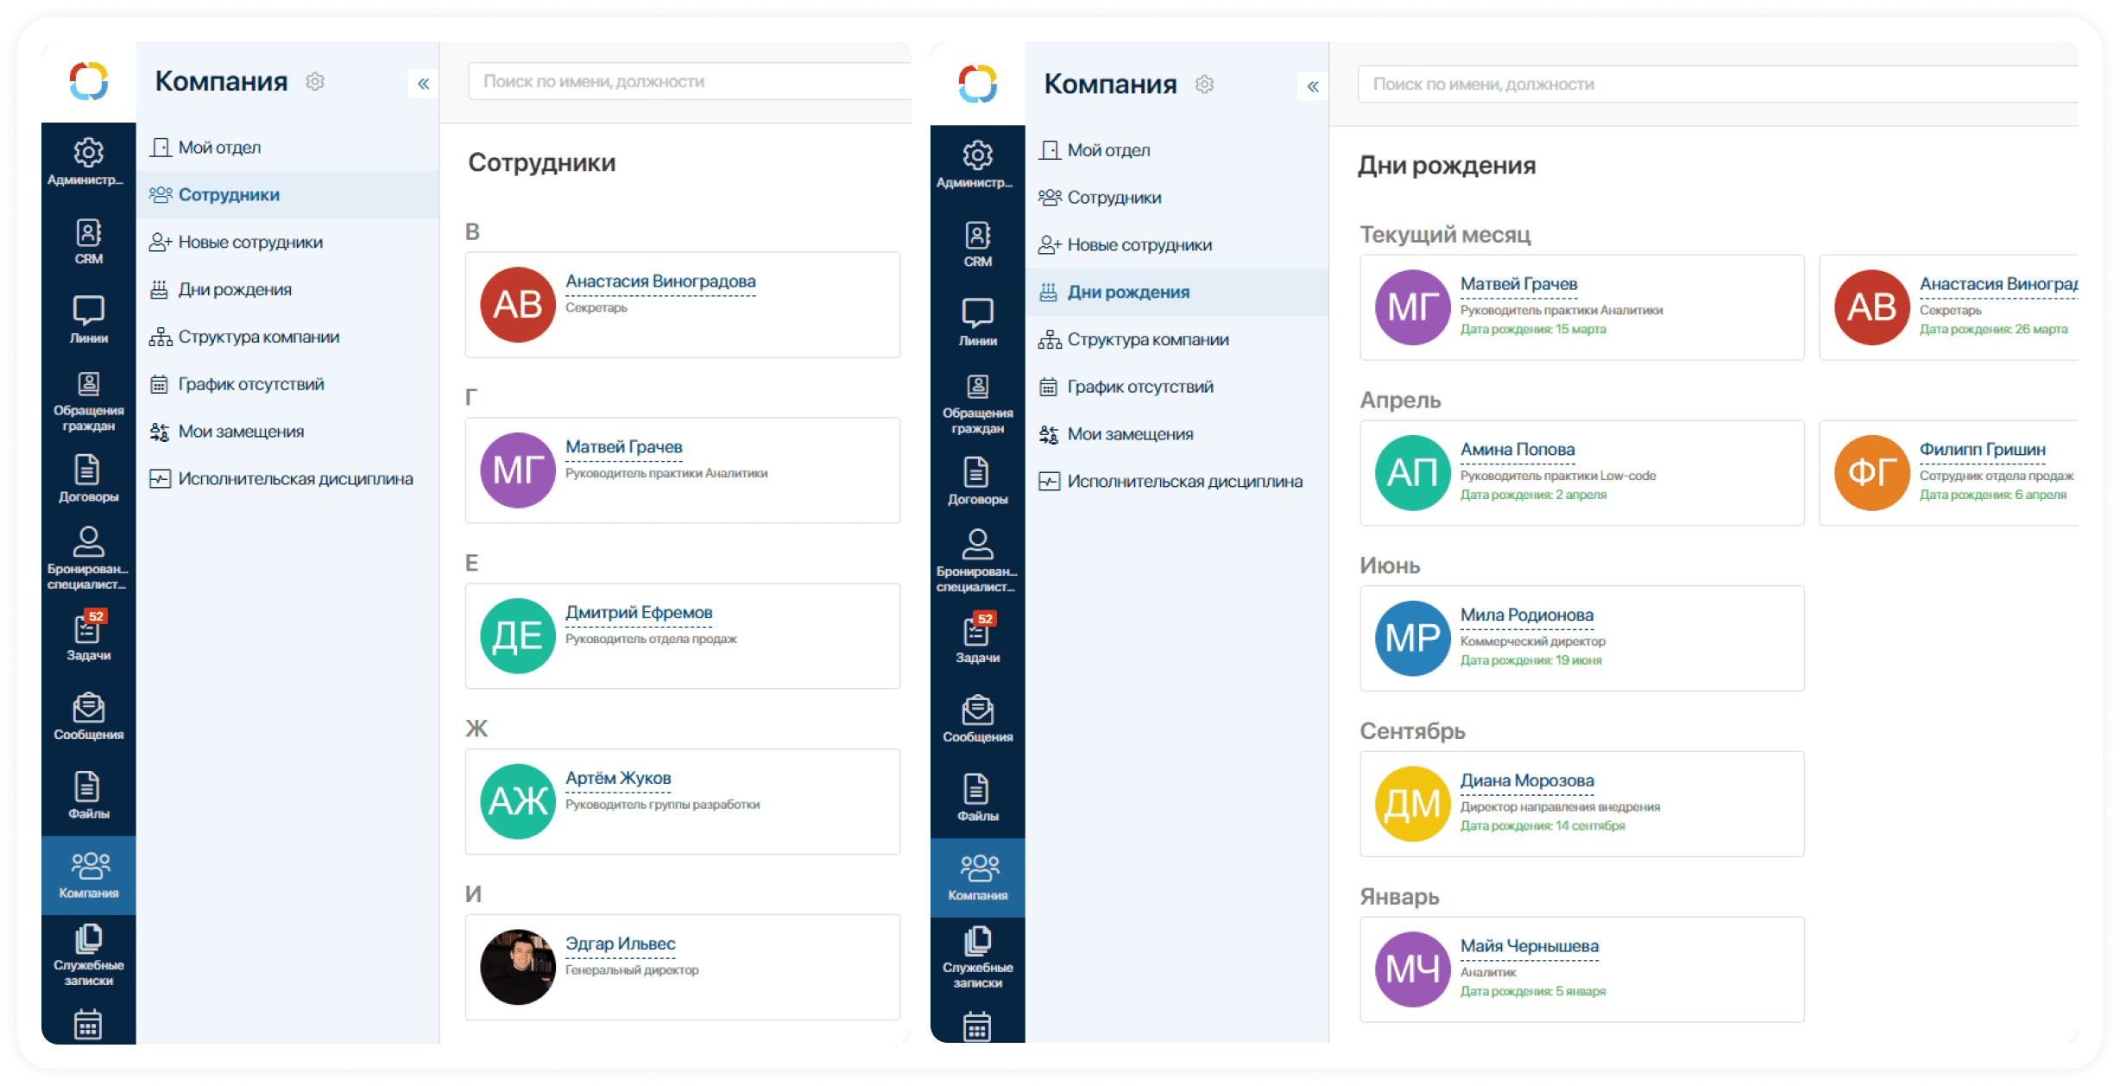Collapse left Компания menu with double chevron
Viewport: 2120px width, 1086px height.
(423, 84)
